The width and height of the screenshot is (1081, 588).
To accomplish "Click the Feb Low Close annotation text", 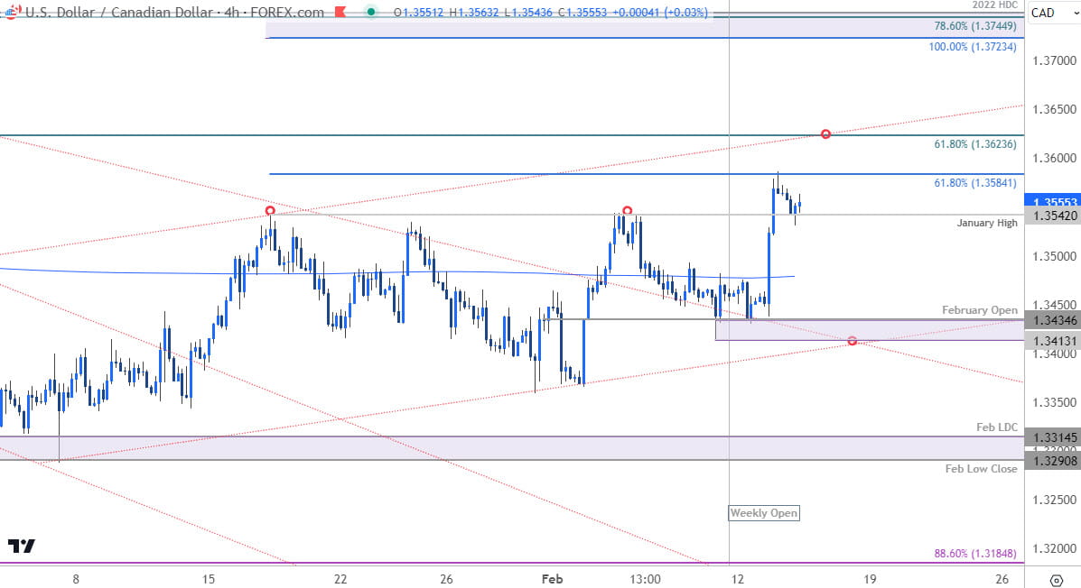I will [x=981, y=468].
